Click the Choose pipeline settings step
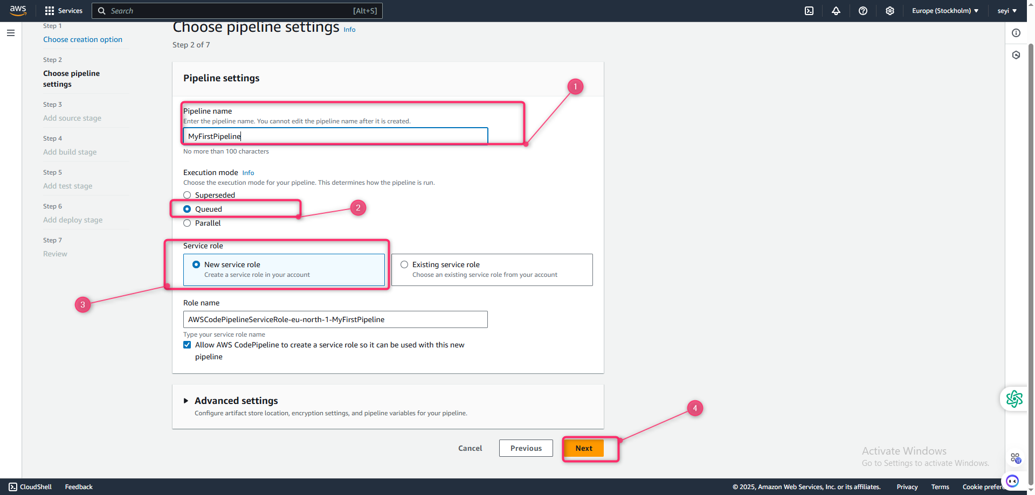This screenshot has width=1035, height=495. [x=71, y=79]
